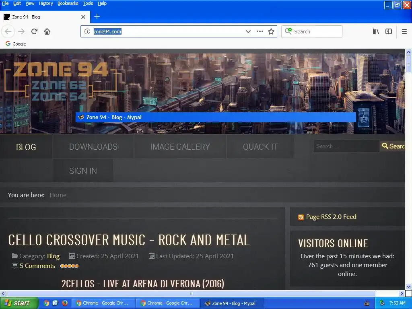Open the Google bookmark

[x=16, y=43]
